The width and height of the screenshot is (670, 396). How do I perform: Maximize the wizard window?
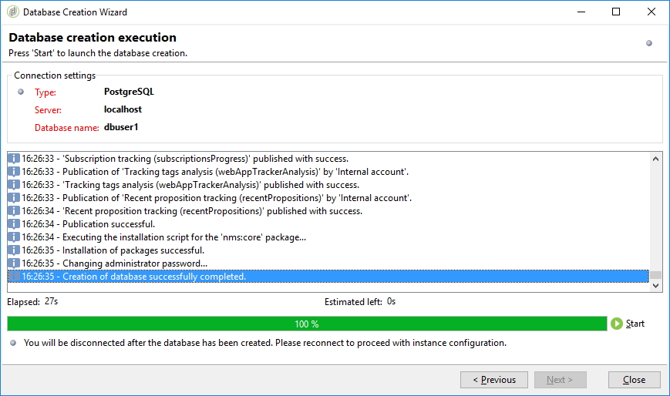(x=615, y=12)
